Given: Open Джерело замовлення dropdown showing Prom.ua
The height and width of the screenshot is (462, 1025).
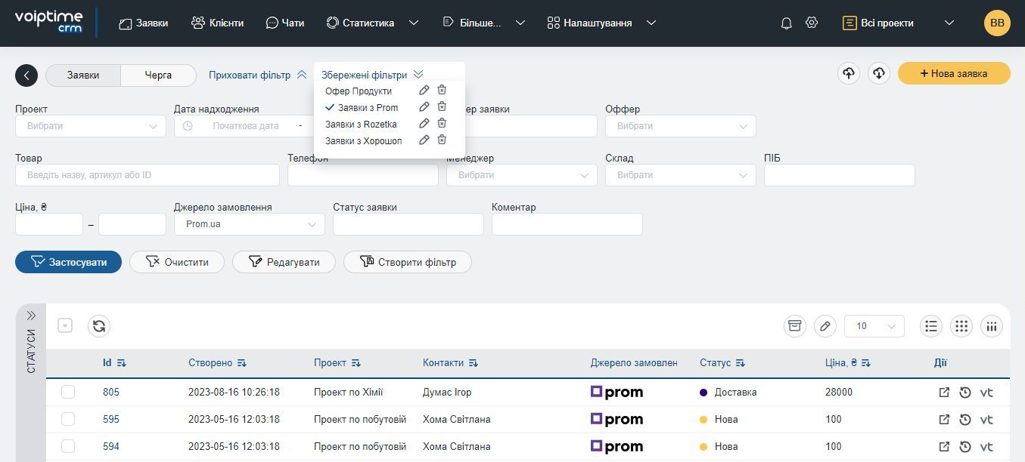Looking at the screenshot, I should pos(250,224).
